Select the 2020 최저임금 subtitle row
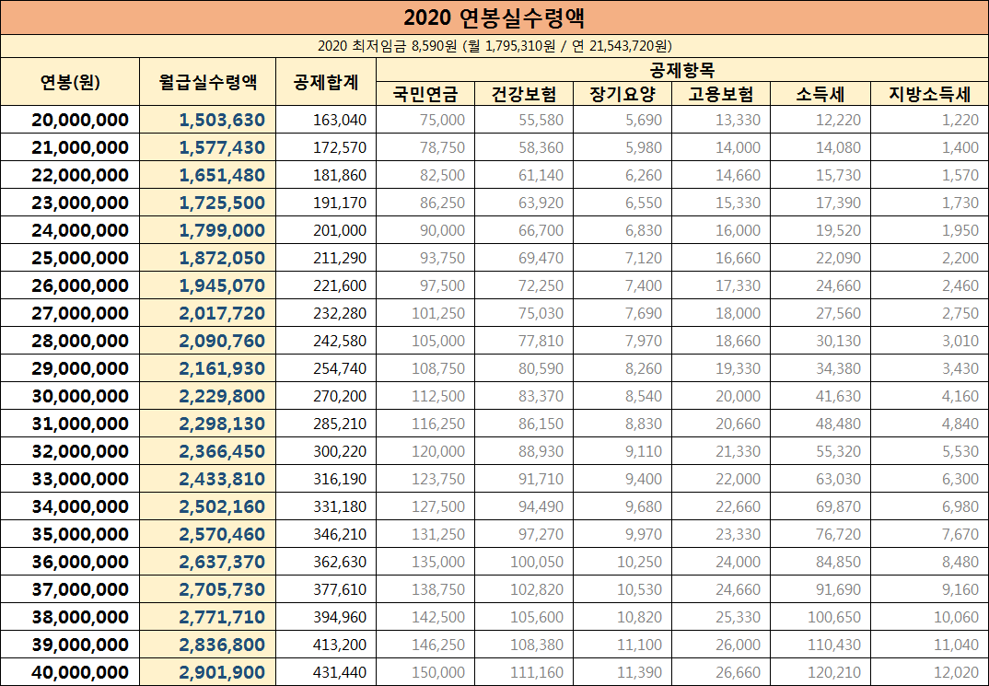Viewport: 989px width, 686px height. (494, 41)
